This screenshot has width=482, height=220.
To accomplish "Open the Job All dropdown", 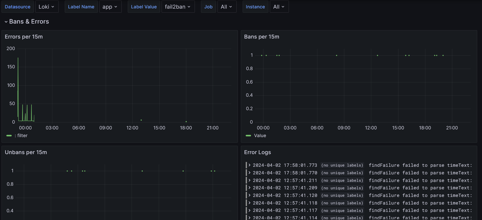I will pos(227,7).
